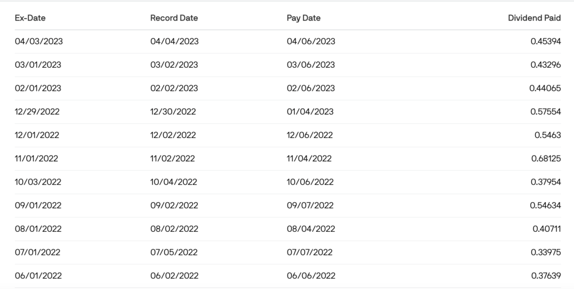The image size is (574, 289).
Task: Select pay date 09/07/2022
Action: click(x=310, y=206)
